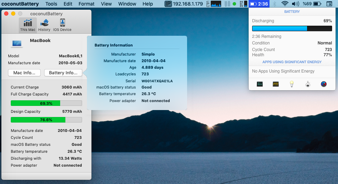The width and height of the screenshot is (338, 184).
Task: Click the IP address menu bar item
Action: coord(184,4)
